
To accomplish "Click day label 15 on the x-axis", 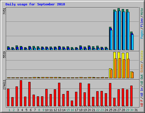I will tap(68, 110).
